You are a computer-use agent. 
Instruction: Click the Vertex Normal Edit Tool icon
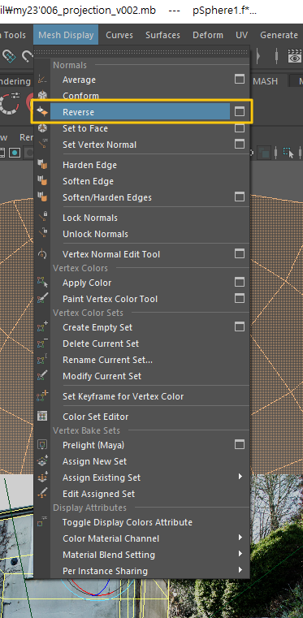tap(42, 254)
